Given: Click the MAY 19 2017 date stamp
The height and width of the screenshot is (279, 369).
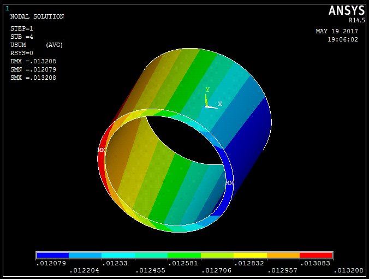Looking at the screenshot, I should click(337, 31).
